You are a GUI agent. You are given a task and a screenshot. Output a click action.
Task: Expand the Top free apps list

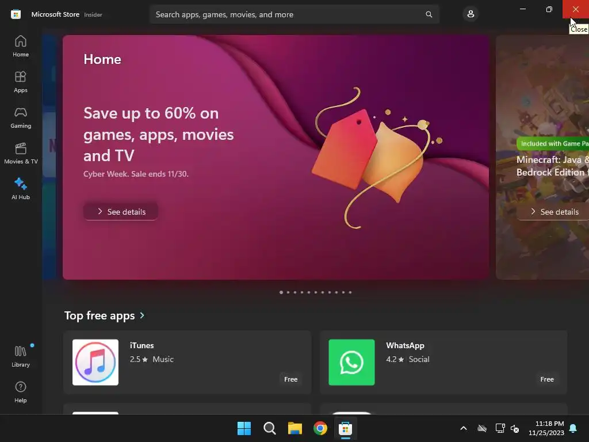tap(142, 315)
